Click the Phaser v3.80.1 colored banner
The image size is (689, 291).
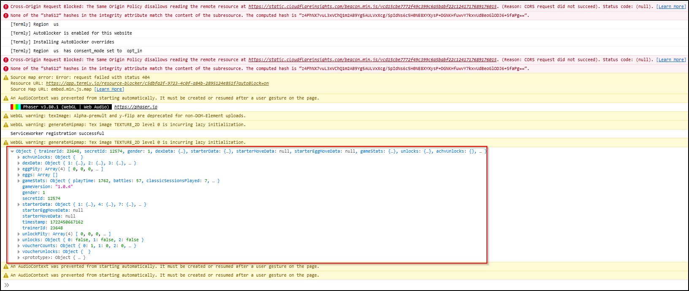point(61,107)
